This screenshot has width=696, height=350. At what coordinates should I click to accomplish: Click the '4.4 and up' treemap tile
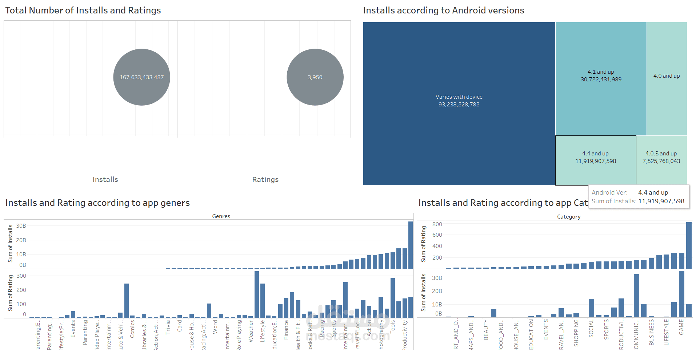coord(596,160)
